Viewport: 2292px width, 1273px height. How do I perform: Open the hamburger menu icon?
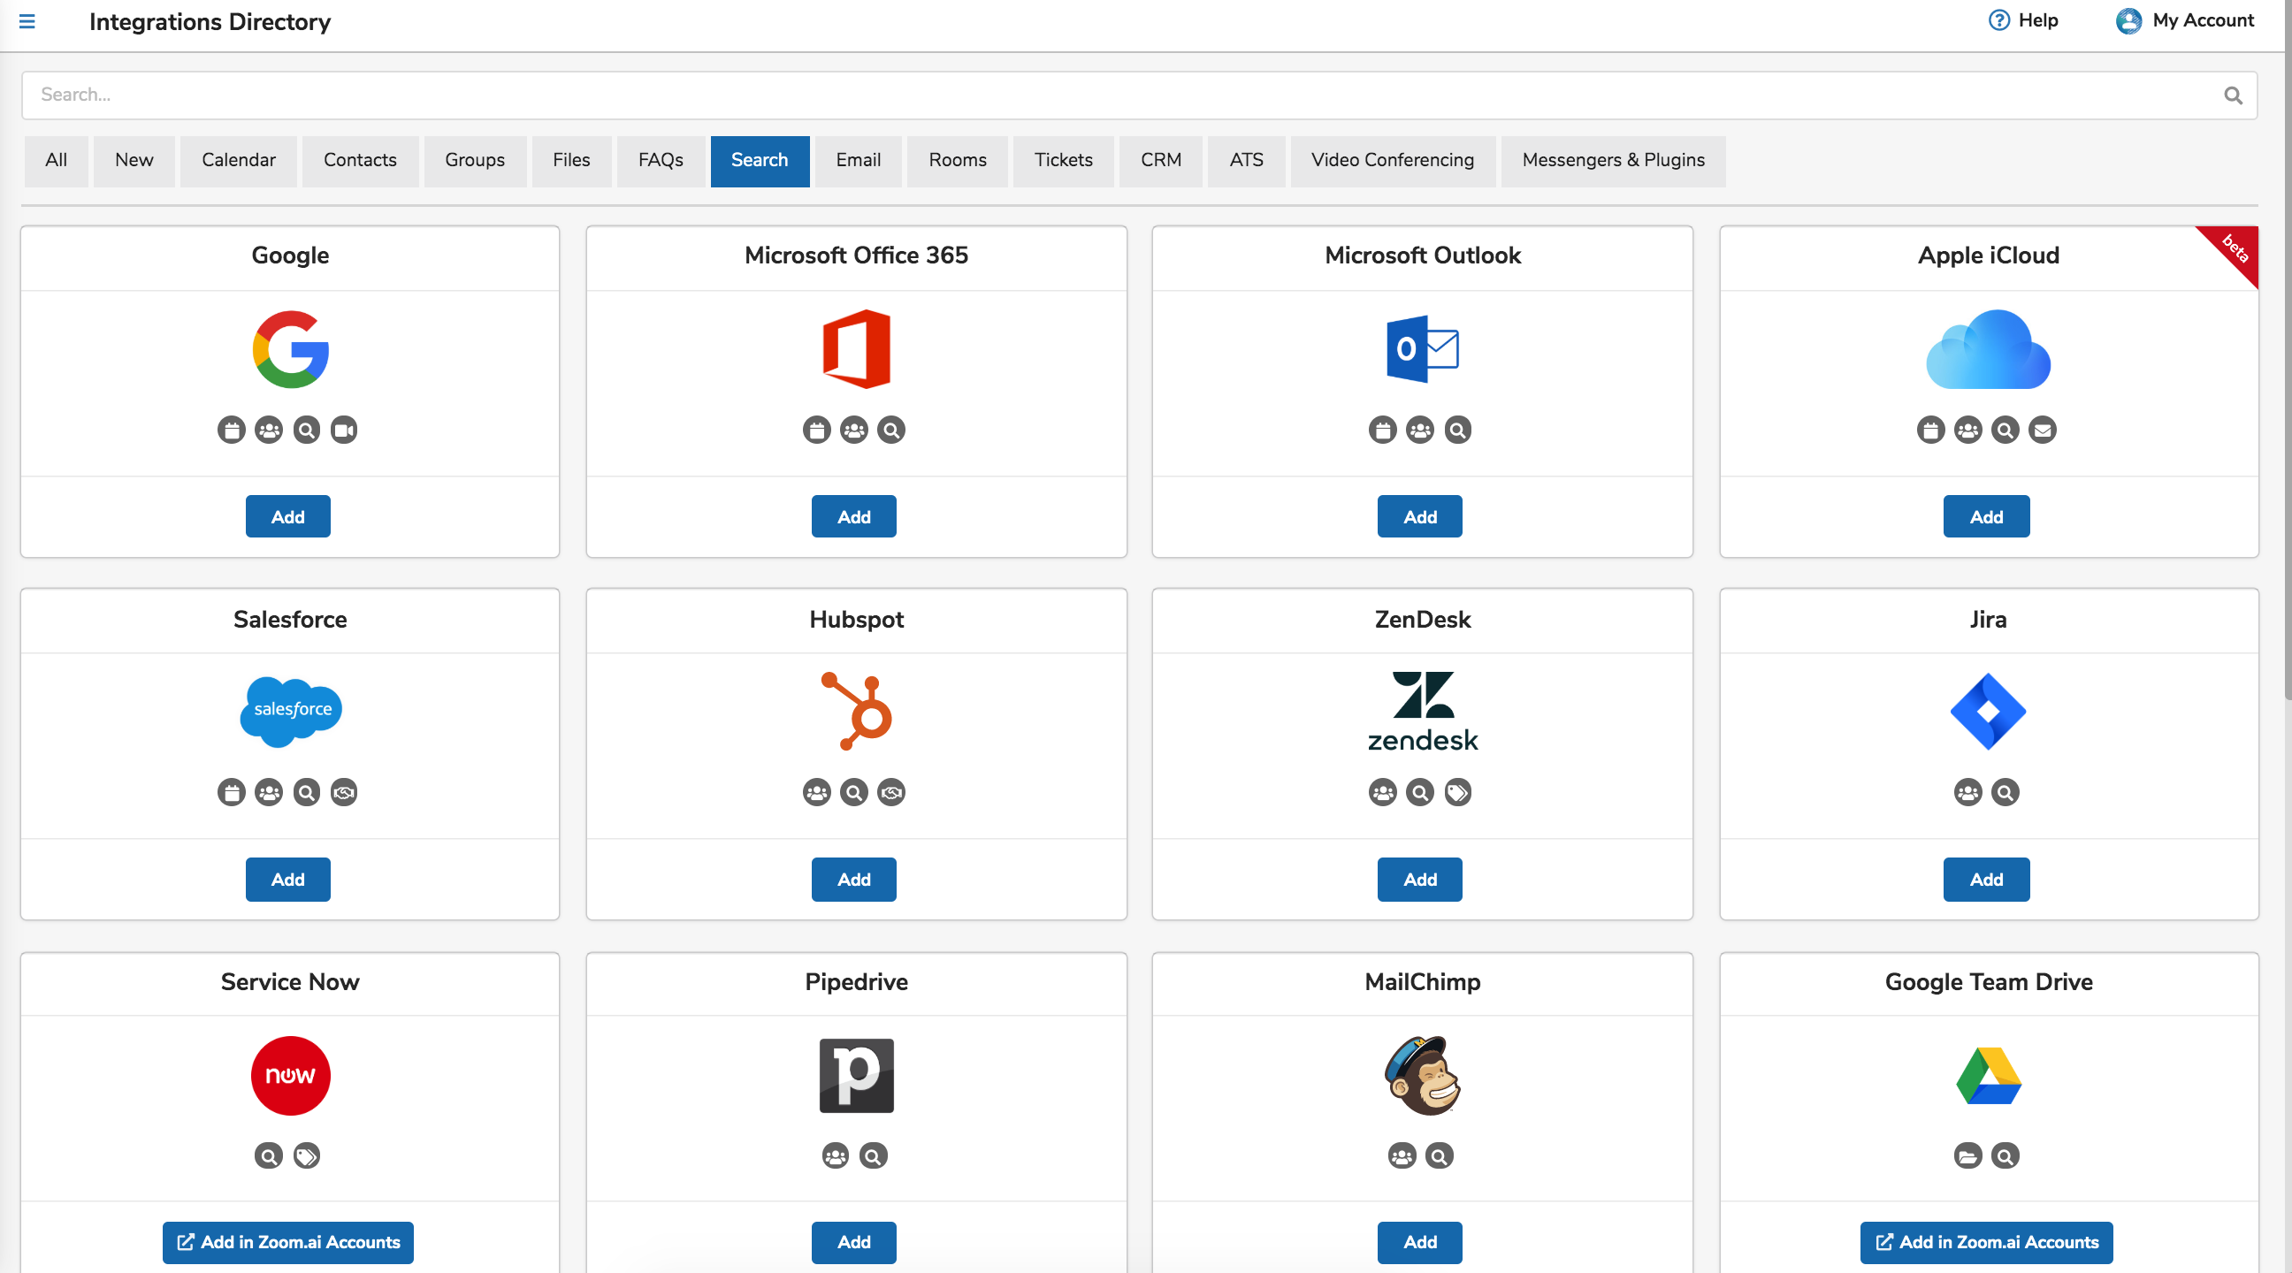point(27,21)
